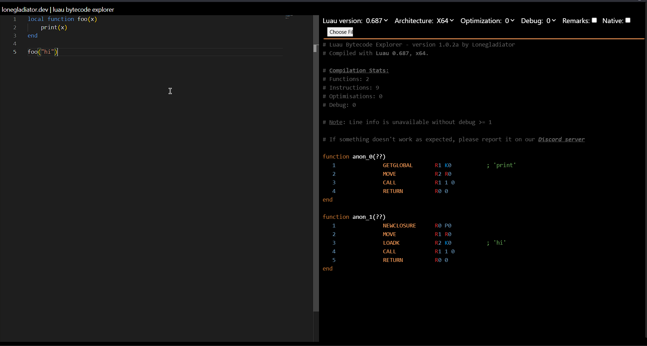The height and width of the screenshot is (346, 647).
Task: Place cursor on the foo("hi") line
Action: (43, 52)
